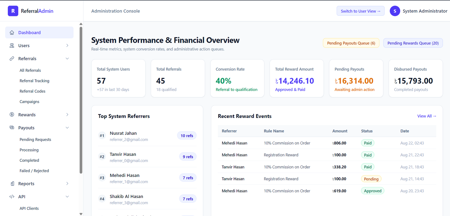
Task: Open API Clients submenu item
Action: pos(29,208)
